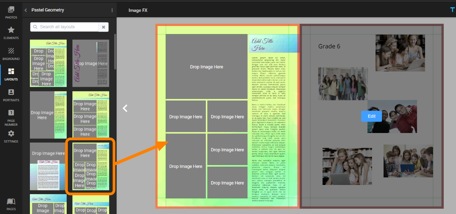The height and width of the screenshot is (214, 456).
Task: Select the group of students in hallway photo
Action: [x=343, y=84]
